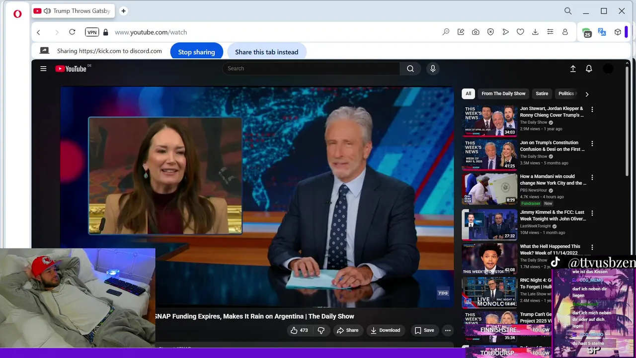This screenshot has height=358, width=636.
Task: Select the 'Satire' filter chip
Action: click(x=542, y=93)
